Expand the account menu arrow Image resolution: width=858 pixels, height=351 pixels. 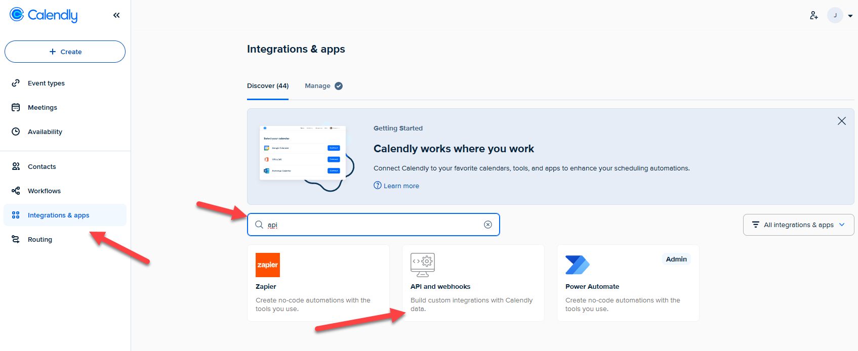click(850, 16)
